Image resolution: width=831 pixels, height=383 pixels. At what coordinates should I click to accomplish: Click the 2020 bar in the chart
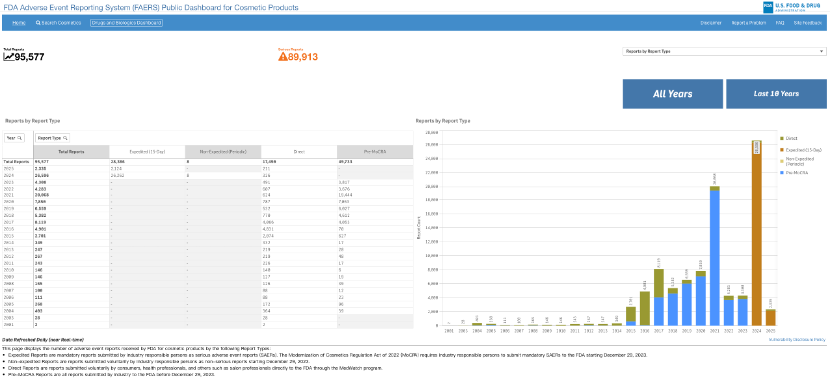[700, 298]
